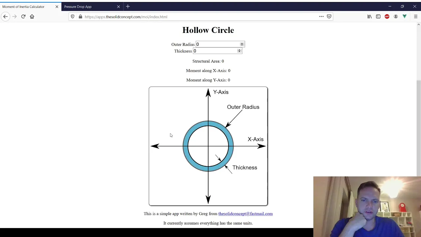Viewport: 421px width, 237px height.
Task: Click the 'Thickness' diagram label
Action: tap(245, 168)
